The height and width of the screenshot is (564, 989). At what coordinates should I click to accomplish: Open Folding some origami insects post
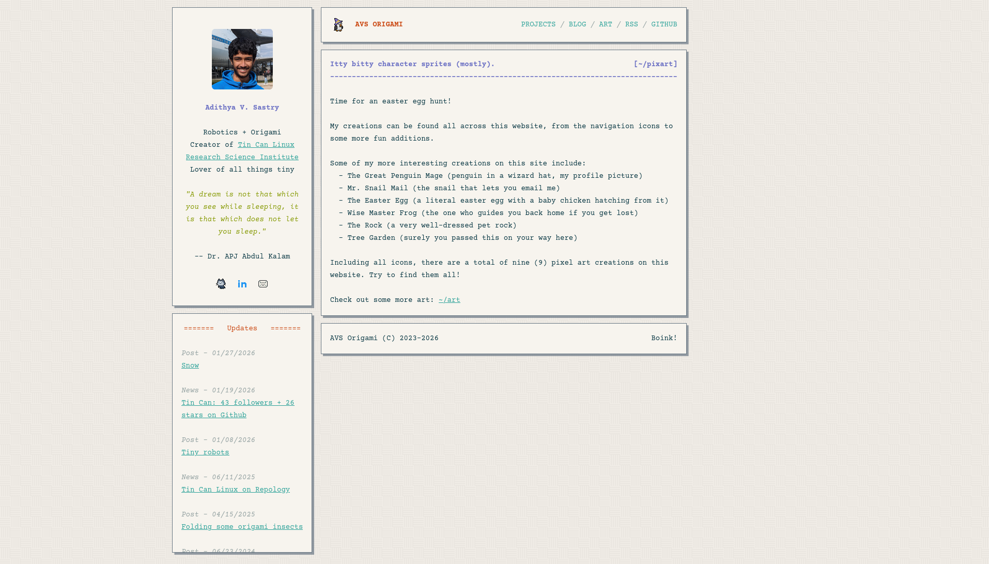coord(242,527)
